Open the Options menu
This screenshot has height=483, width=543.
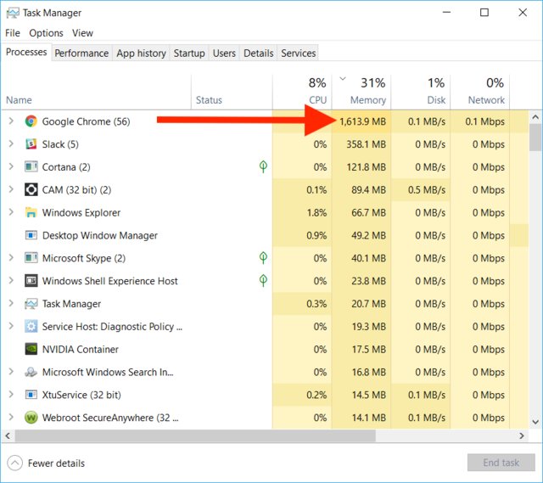(x=46, y=33)
